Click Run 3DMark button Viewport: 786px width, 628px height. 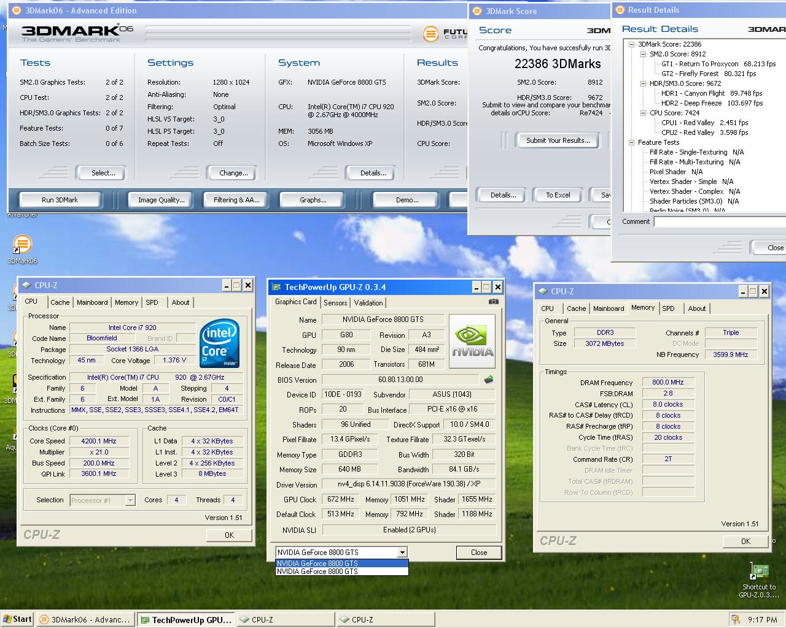pyautogui.click(x=60, y=200)
